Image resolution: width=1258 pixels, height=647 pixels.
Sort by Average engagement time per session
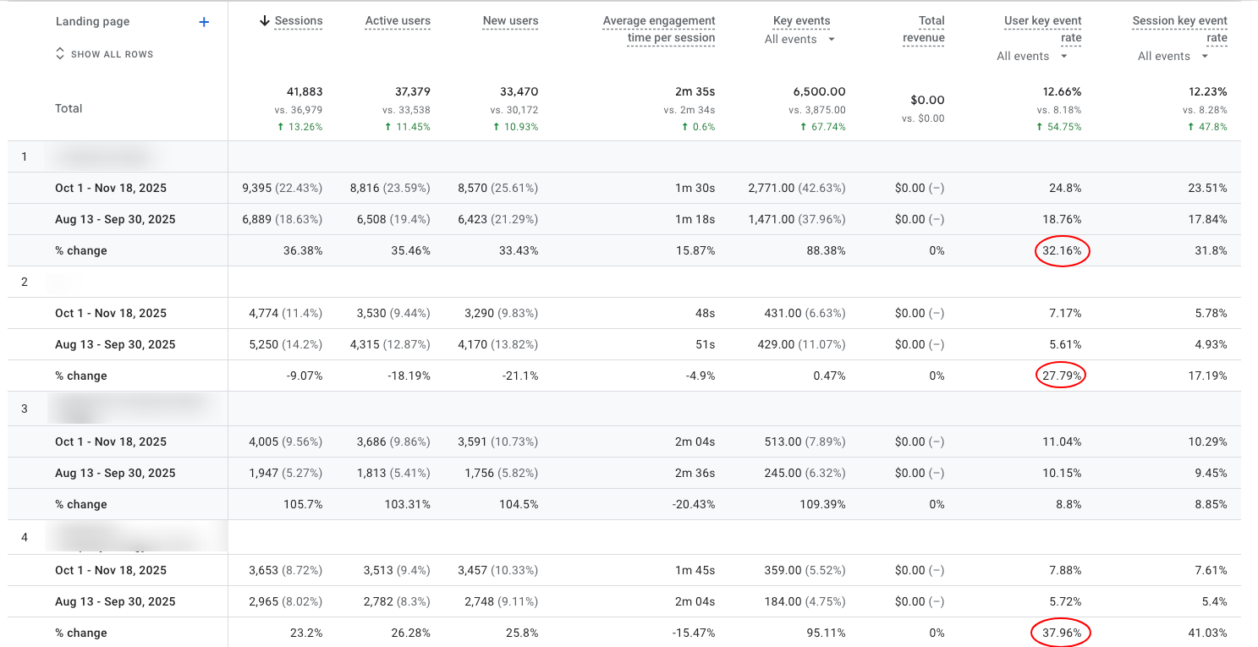pos(659,30)
